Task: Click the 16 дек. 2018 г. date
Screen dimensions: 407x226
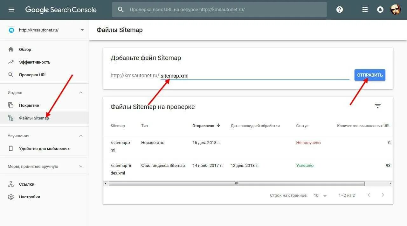Action: (206, 143)
